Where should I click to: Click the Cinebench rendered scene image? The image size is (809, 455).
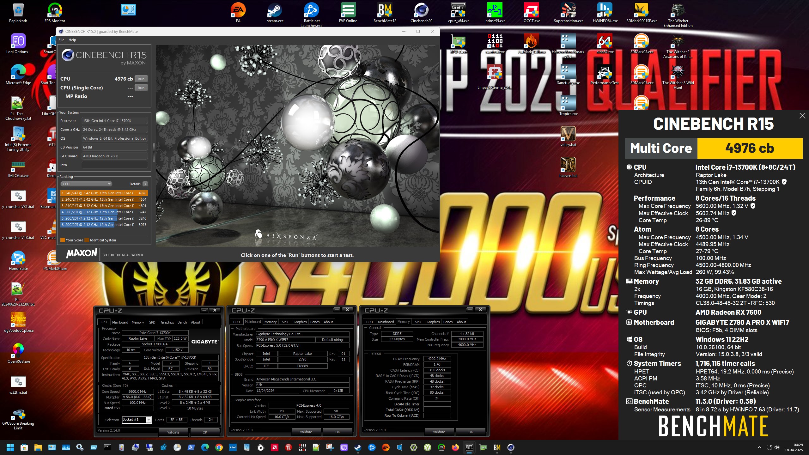coord(297,146)
